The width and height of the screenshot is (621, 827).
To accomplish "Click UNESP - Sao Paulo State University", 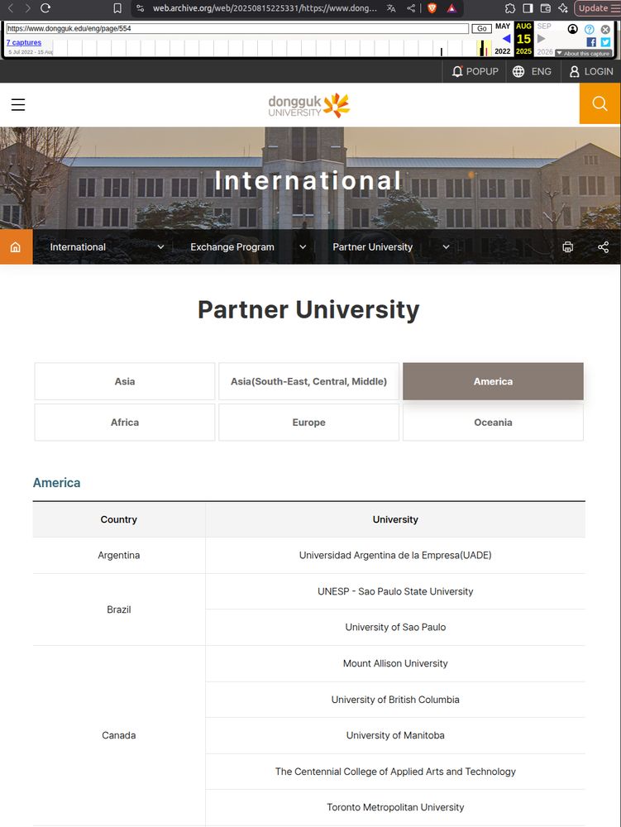I will pyautogui.click(x=395, y=591).
